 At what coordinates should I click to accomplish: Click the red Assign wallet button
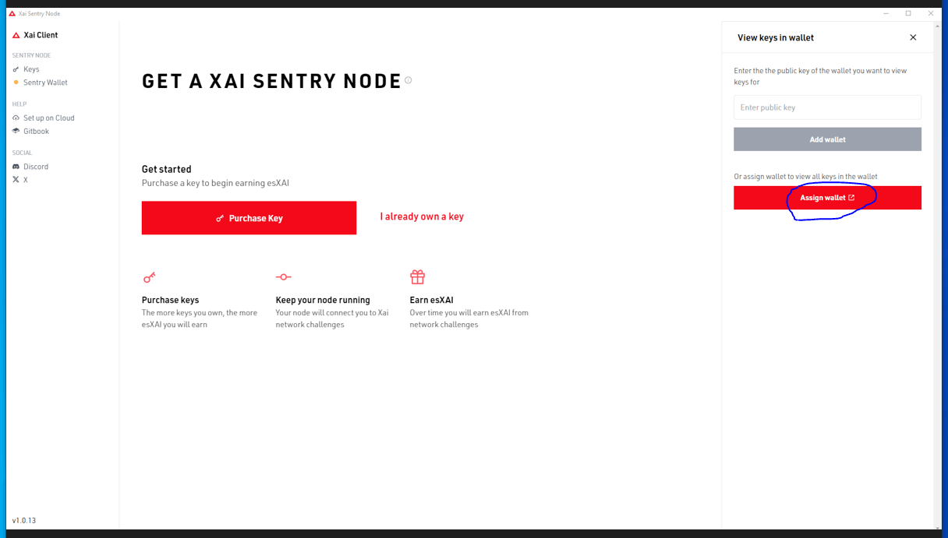click(x=827, y=198)
